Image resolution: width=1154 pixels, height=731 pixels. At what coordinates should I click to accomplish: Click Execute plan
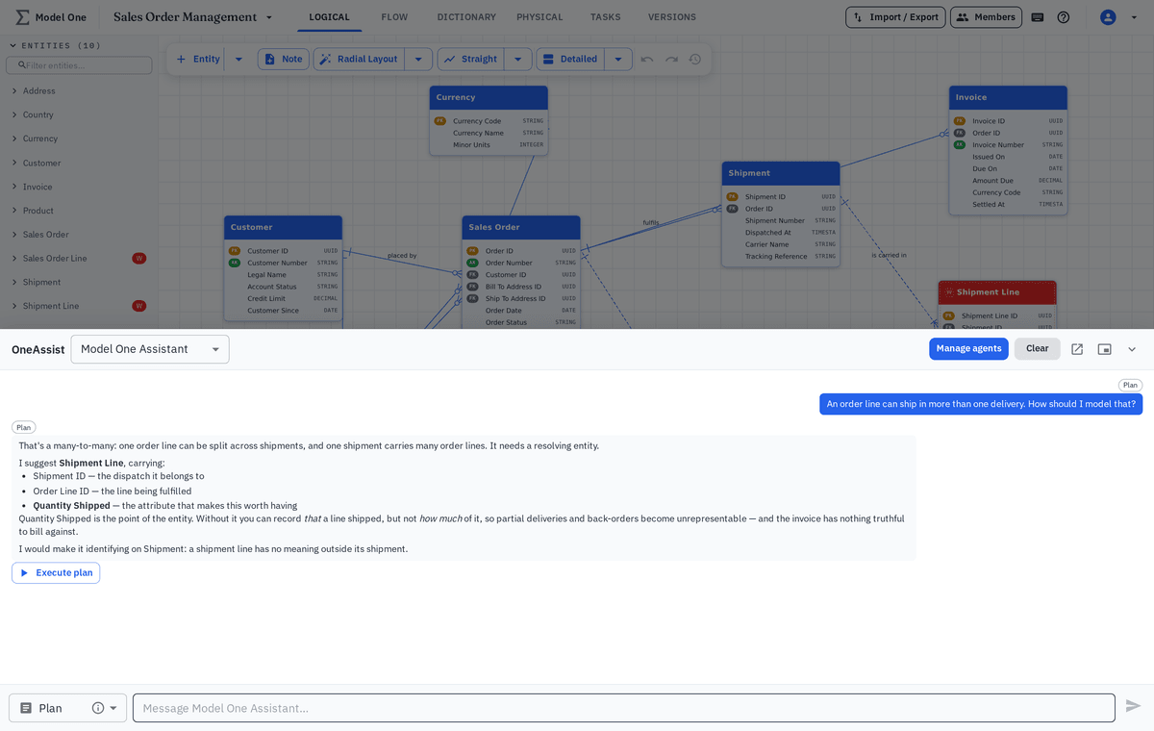pos(56,573)
